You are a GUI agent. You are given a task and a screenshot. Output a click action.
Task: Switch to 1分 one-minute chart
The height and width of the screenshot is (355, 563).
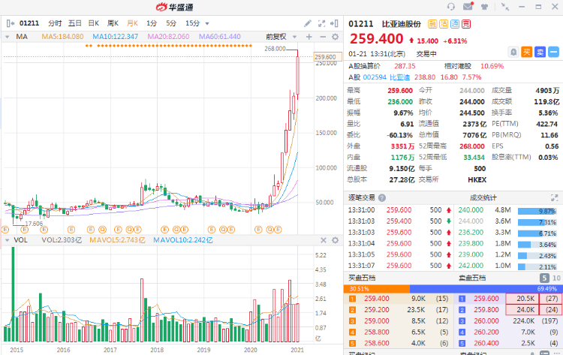point(152,23)
